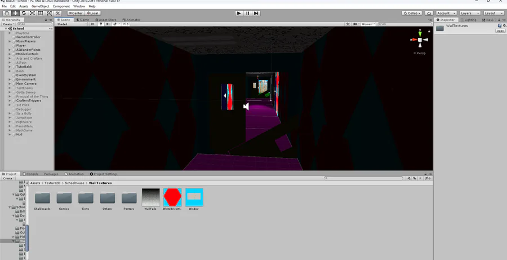Viewport: 507px width, 260px height.
Task: Click the Open button in Inspector
Action: (x=500, y=31)
